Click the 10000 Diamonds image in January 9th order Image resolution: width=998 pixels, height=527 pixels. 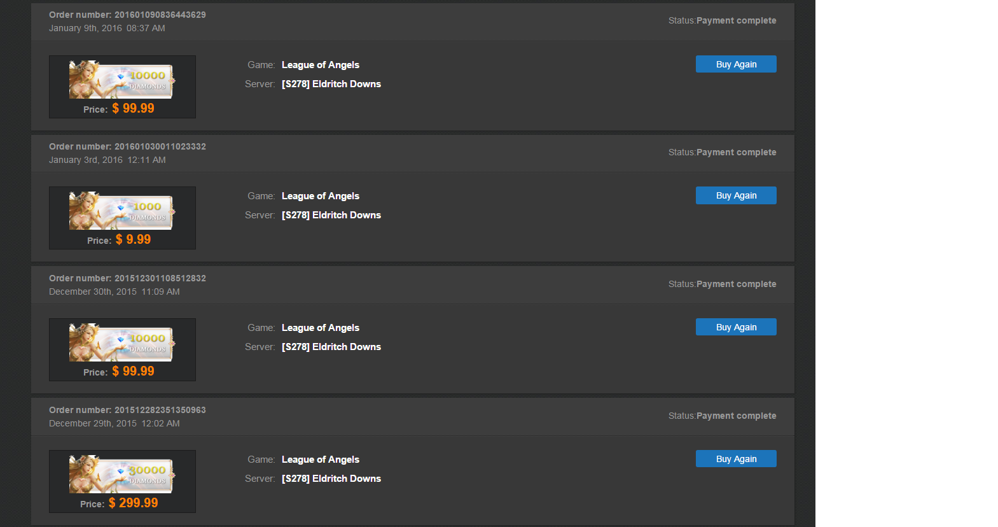click(121, 80)
